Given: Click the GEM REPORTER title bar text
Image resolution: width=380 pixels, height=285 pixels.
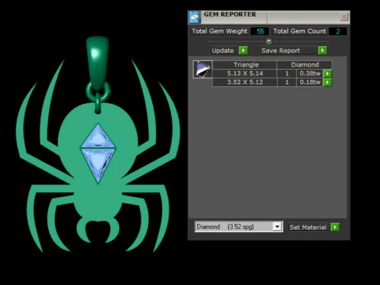Looking at the screenshot, I should tap(230, 14).
